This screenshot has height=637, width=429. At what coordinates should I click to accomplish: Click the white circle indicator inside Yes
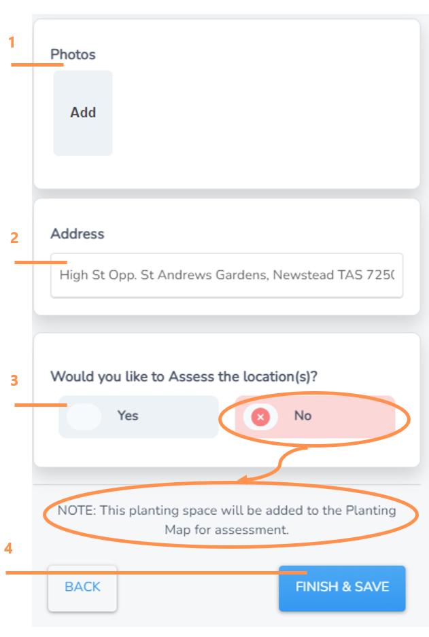point(84,416)
